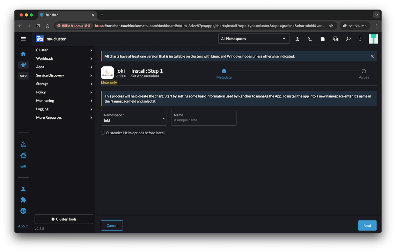Click the Import YAML upload icon
This screenshot has width=396, height=252.
click(297, 39)
